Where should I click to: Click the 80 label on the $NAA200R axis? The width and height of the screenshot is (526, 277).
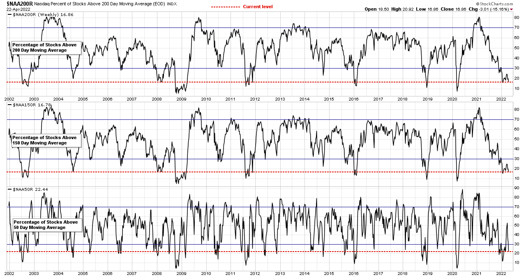point(517,18)
